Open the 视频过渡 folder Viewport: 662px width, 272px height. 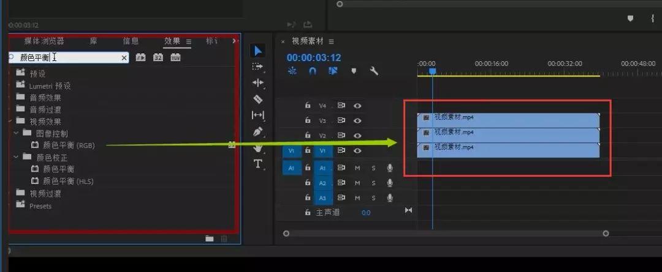(x=45, y=194)
